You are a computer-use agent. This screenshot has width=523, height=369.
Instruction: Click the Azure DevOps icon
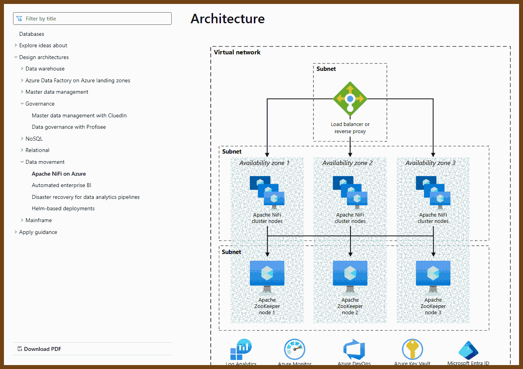354,349
